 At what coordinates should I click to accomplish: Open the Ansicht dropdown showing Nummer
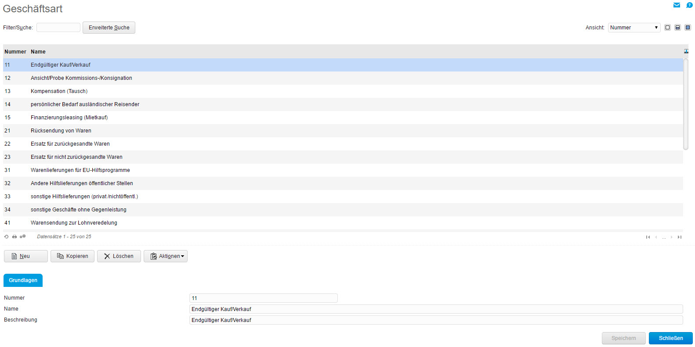coord(634,28)
